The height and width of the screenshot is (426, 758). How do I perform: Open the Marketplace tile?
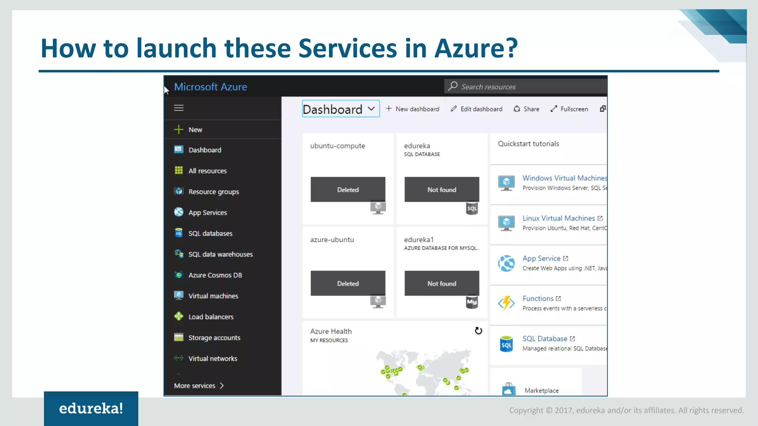tap(536, 382)
